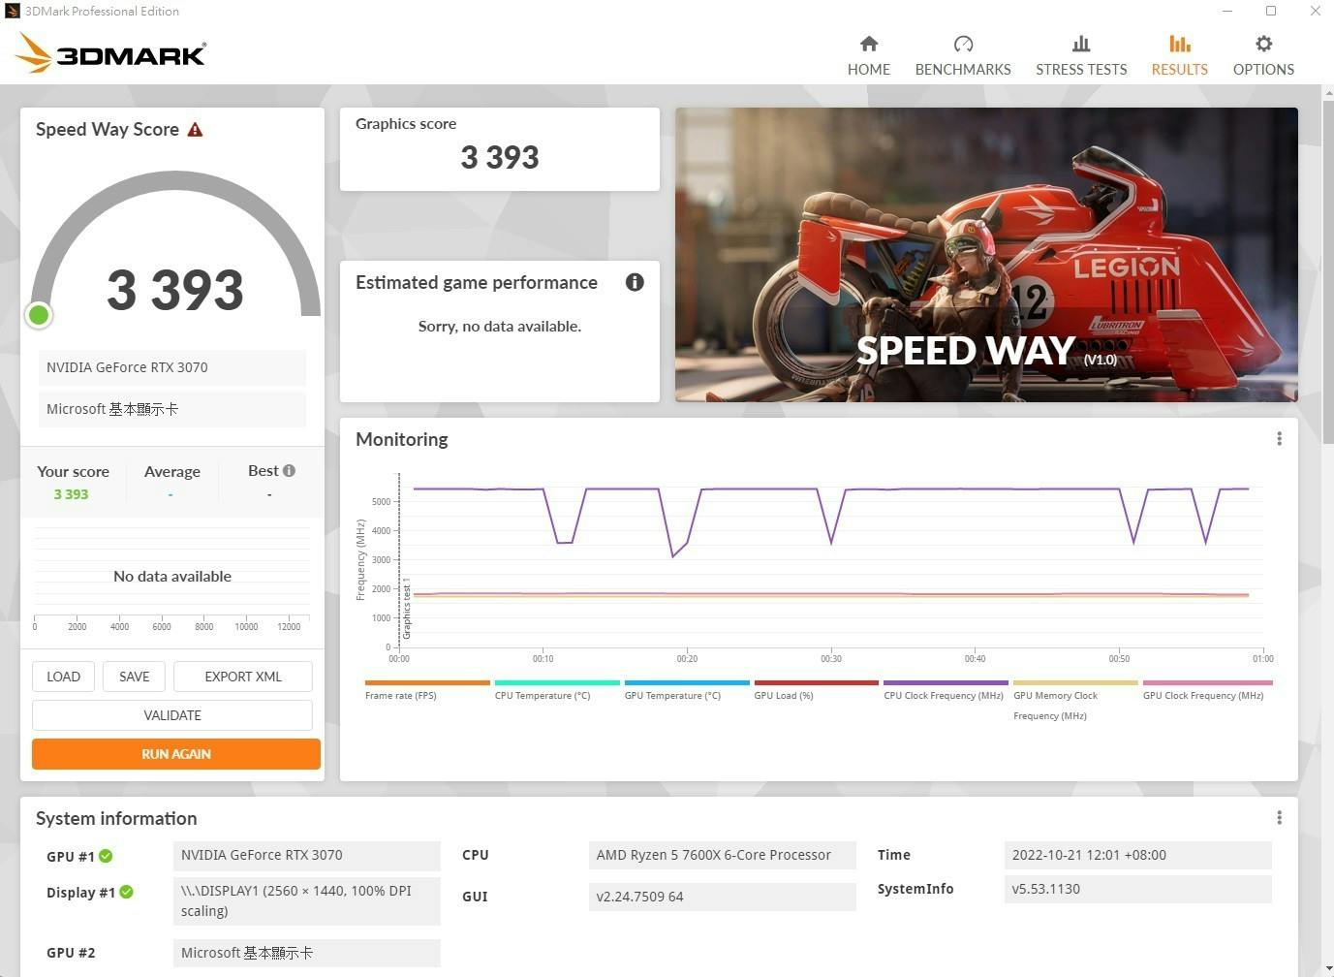
Task: Click the info icon beside Best
Action: [289, 470]
